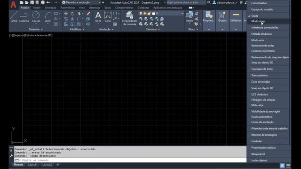Click the AutoCAD application logo
Viewport: 301px width, 169px height.
pos(13,4)
